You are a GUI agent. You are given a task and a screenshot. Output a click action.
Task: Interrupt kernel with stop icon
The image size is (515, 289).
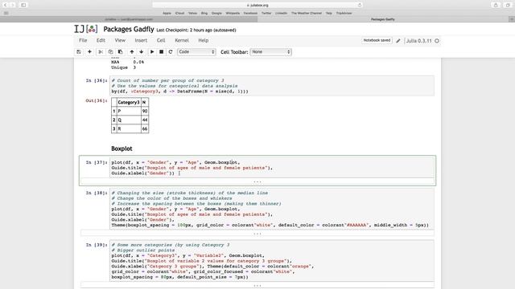pyautogui.click(x=161, y=51)
